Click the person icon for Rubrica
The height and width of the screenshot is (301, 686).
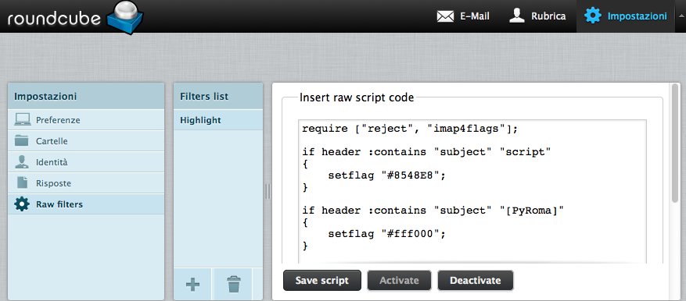click(x=517, y=16)
